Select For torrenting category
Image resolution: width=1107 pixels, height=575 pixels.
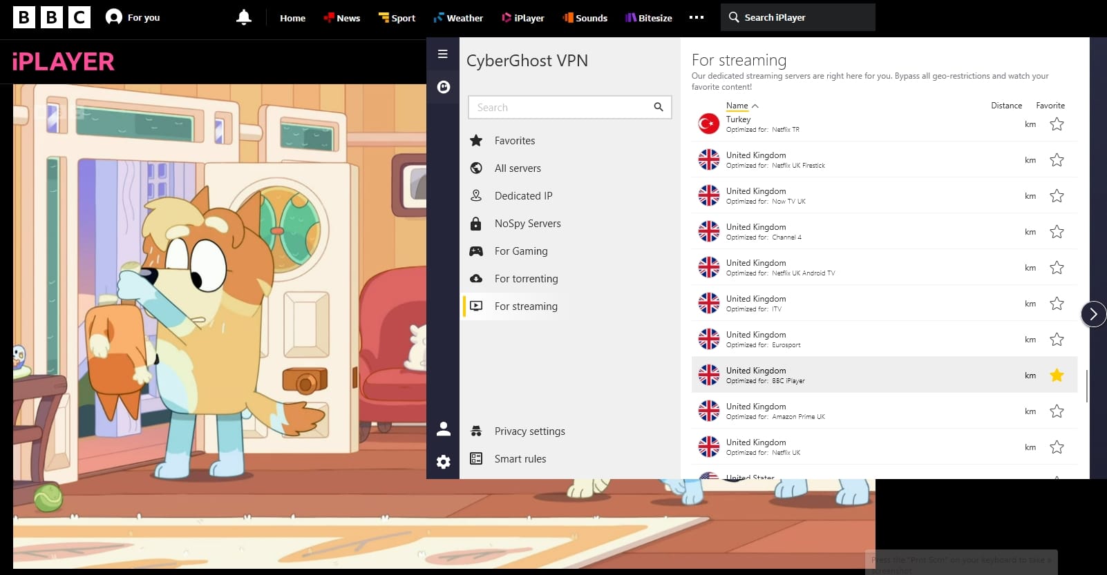pyautogui.click(x=527, y=279)
